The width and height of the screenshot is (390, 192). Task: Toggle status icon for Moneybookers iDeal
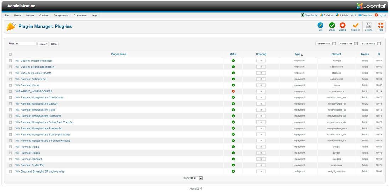coord(233,110)
